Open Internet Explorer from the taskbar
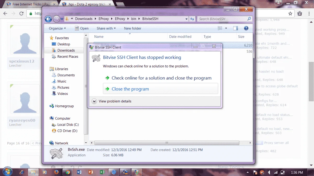The image size is (314, 176). pos(22,172)
